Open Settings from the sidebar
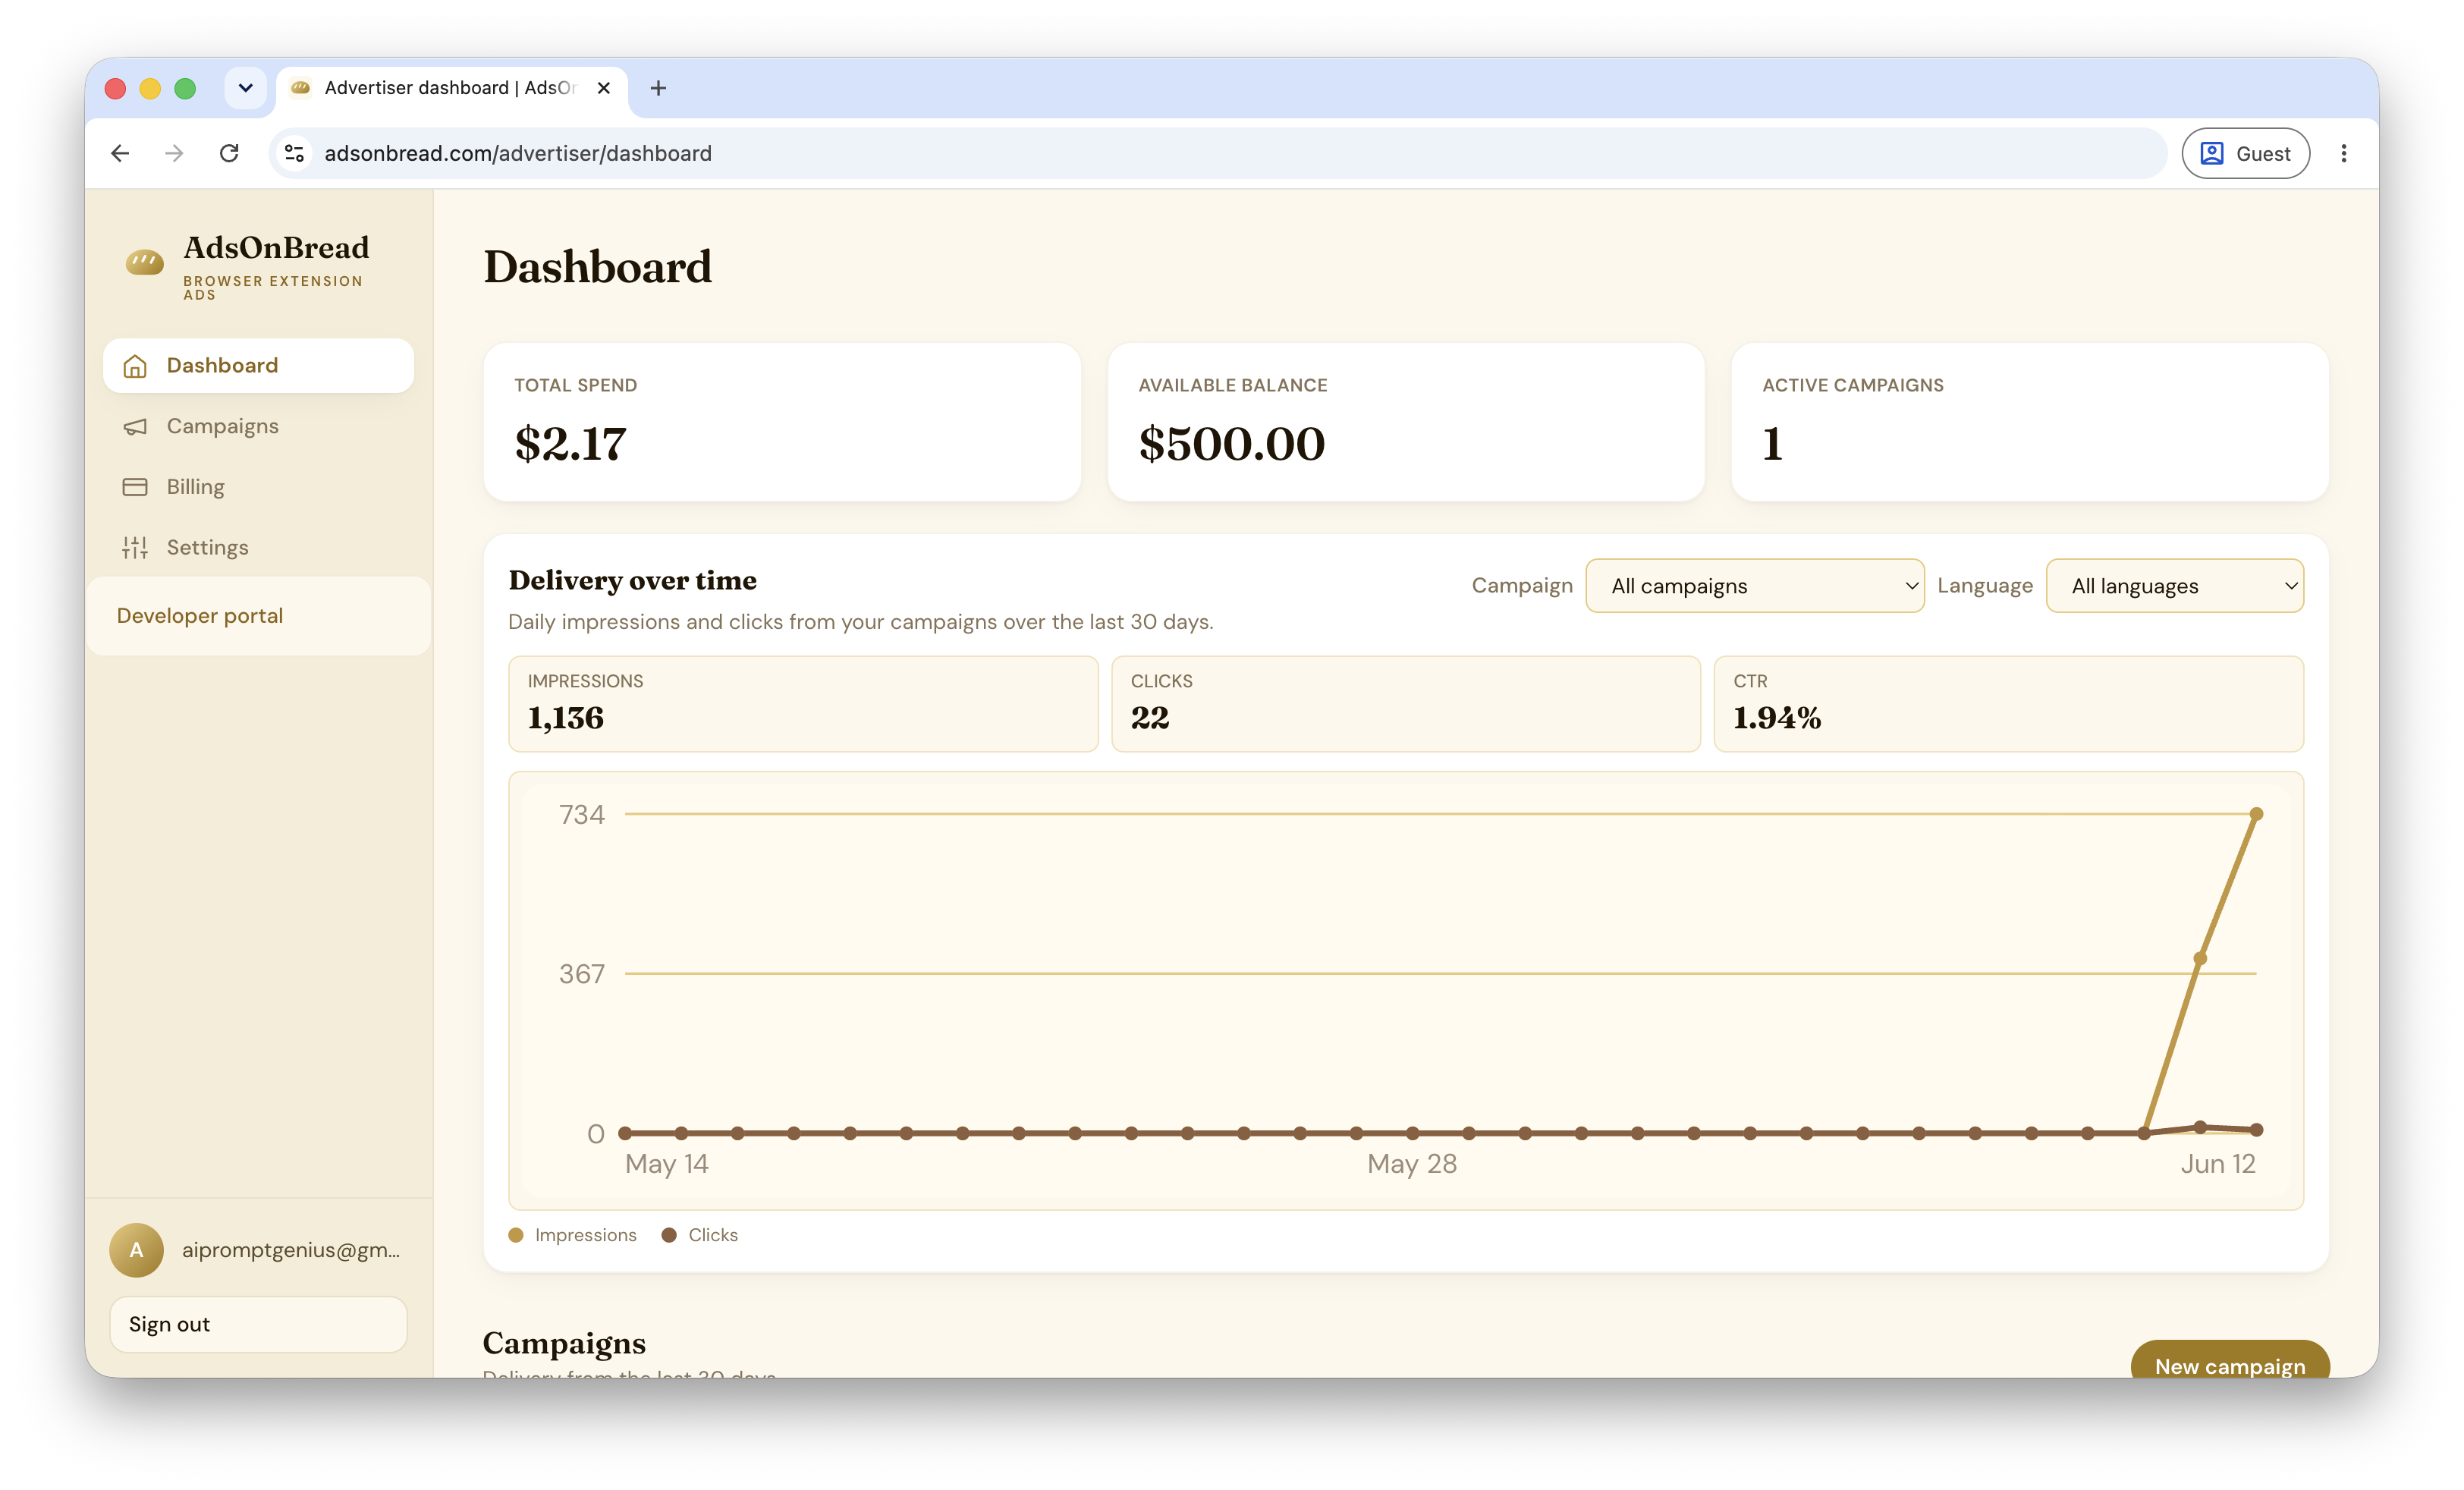 pyautogui.click(x=258, y=547)
